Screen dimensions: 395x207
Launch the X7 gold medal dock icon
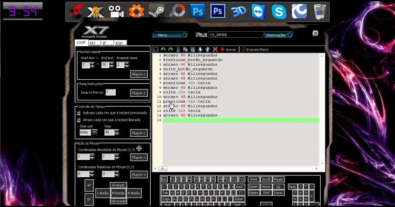coord(95,12)
